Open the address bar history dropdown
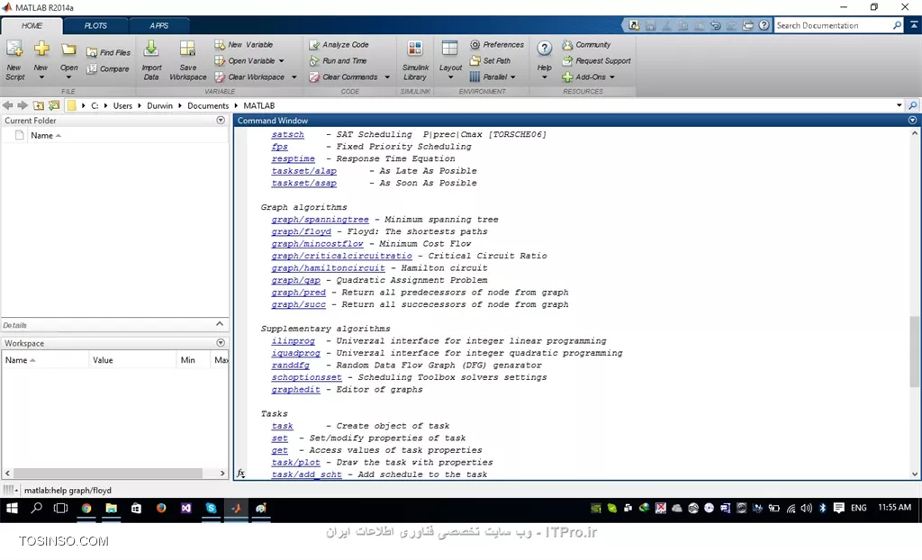The width and height of the screenshot is (922, 560). point(899,105)
